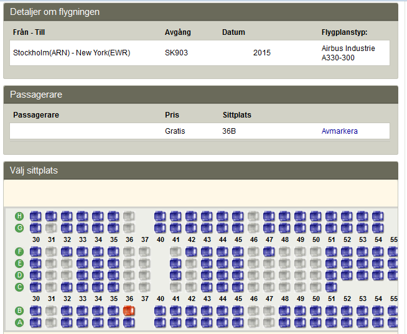Pick seat 40A by the window
Screen dimensions: 407x334
pyautogui.click(x=160, y=322)
